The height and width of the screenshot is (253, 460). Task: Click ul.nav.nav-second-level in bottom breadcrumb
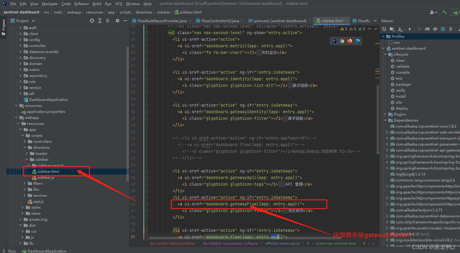(336, 243)
